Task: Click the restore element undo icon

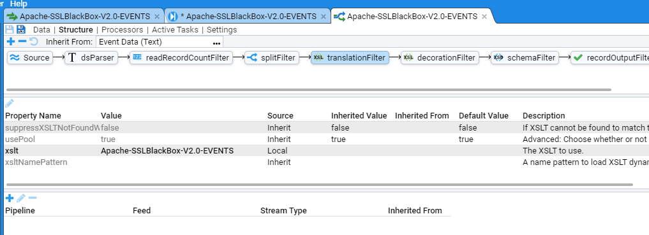Action: [x=34, y=41]
